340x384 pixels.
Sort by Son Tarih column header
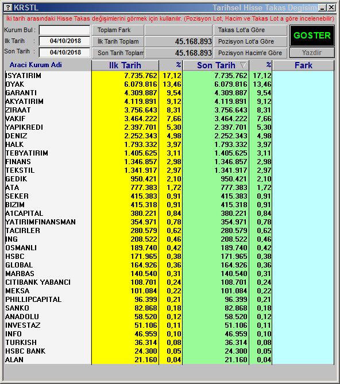click(216, 65)
